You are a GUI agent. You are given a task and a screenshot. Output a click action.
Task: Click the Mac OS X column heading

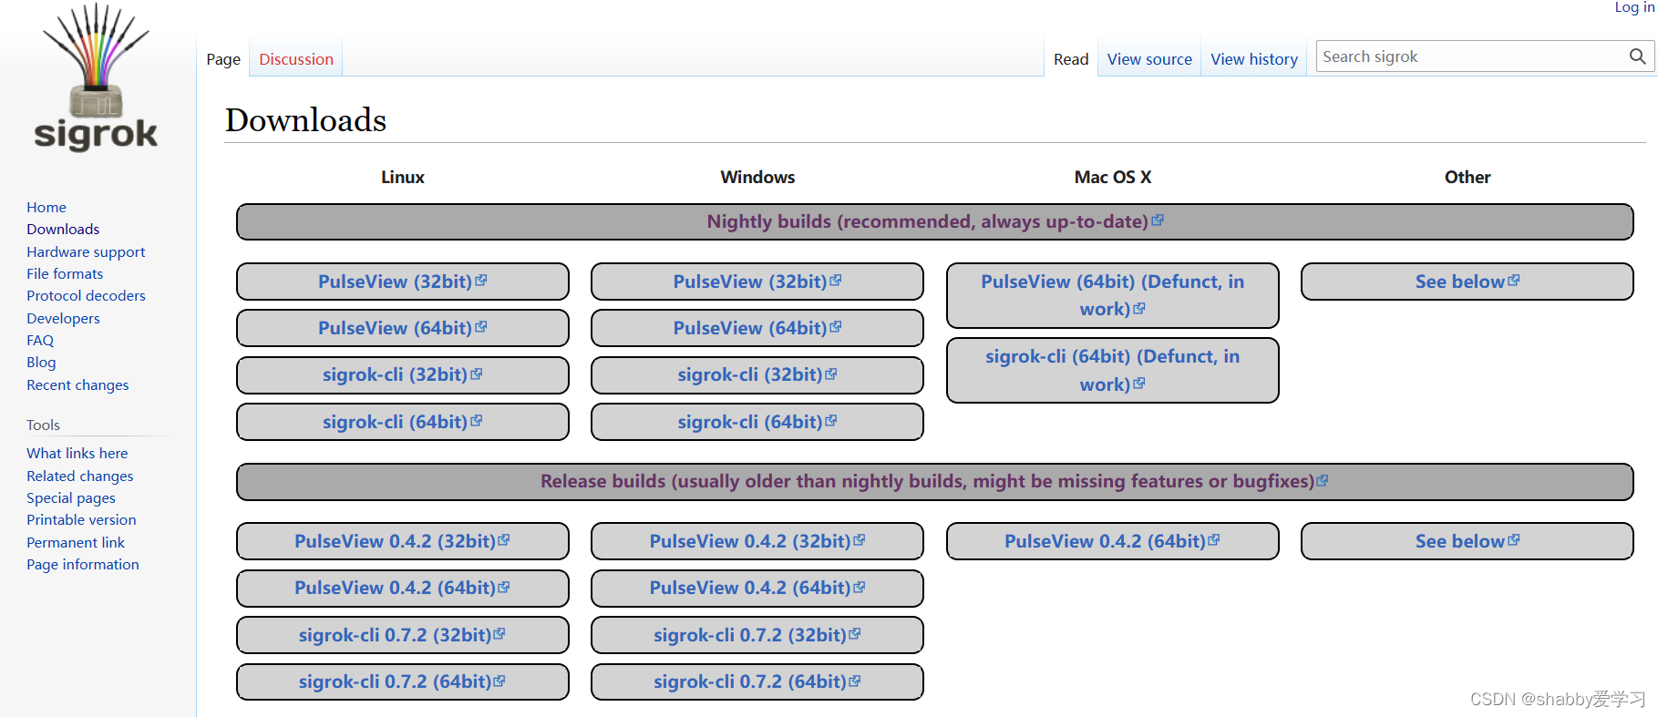pos(1112,177)
